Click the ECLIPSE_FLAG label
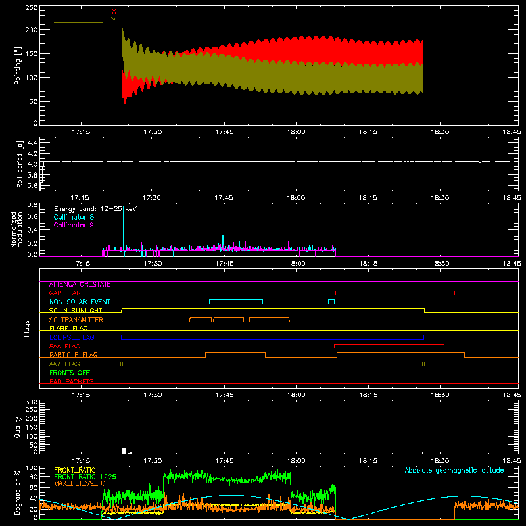 click(x=72, y=337)
